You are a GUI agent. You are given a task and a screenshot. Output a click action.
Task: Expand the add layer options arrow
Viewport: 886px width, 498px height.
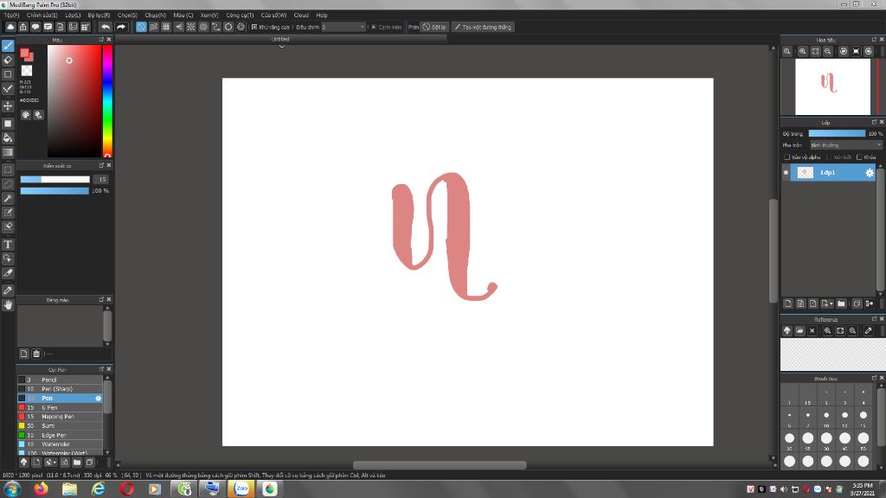point(831,303)
